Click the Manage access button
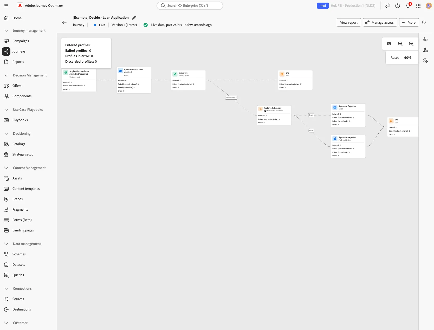The height and width of the screenshot is (330, 434). pyautogui.click(x=380, y=22)
